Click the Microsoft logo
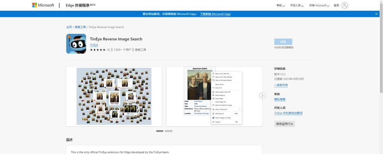The width and height of the screenshot is (383, 154). (43, 5)
